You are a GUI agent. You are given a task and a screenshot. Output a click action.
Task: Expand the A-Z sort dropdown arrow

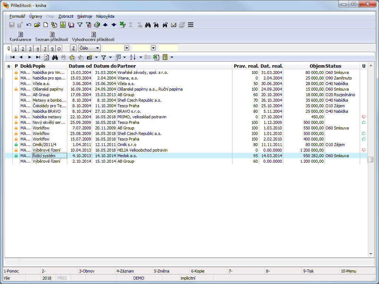tap(141, 57)
